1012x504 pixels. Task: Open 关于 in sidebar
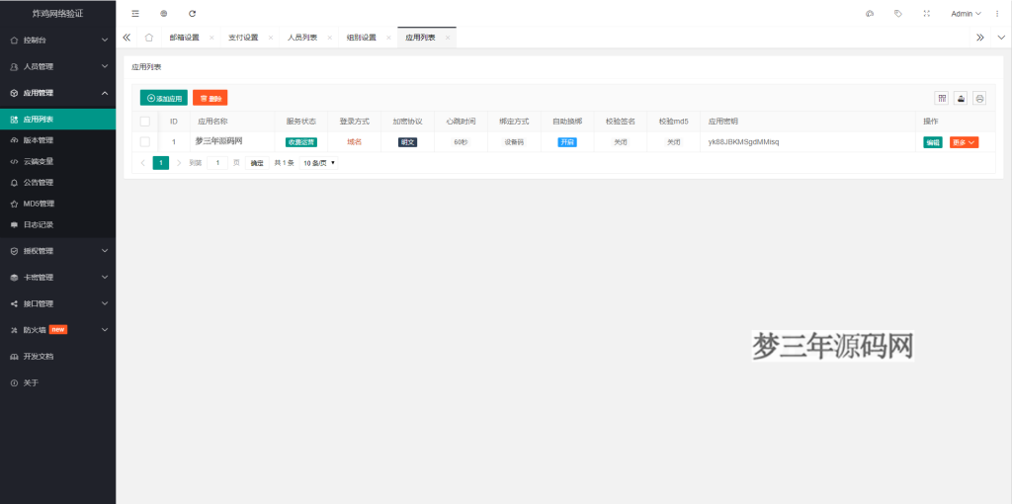[x=58, y=382]
